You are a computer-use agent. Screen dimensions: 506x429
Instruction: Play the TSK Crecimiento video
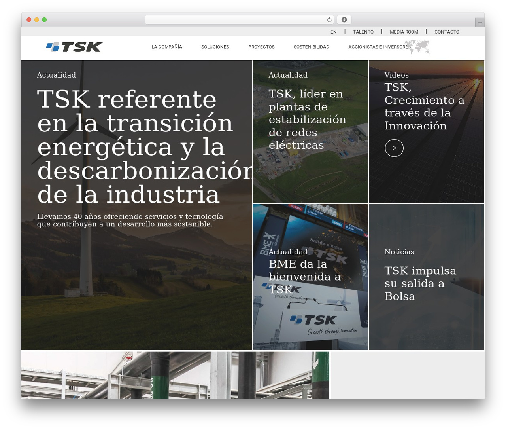[x=394, y=148]
